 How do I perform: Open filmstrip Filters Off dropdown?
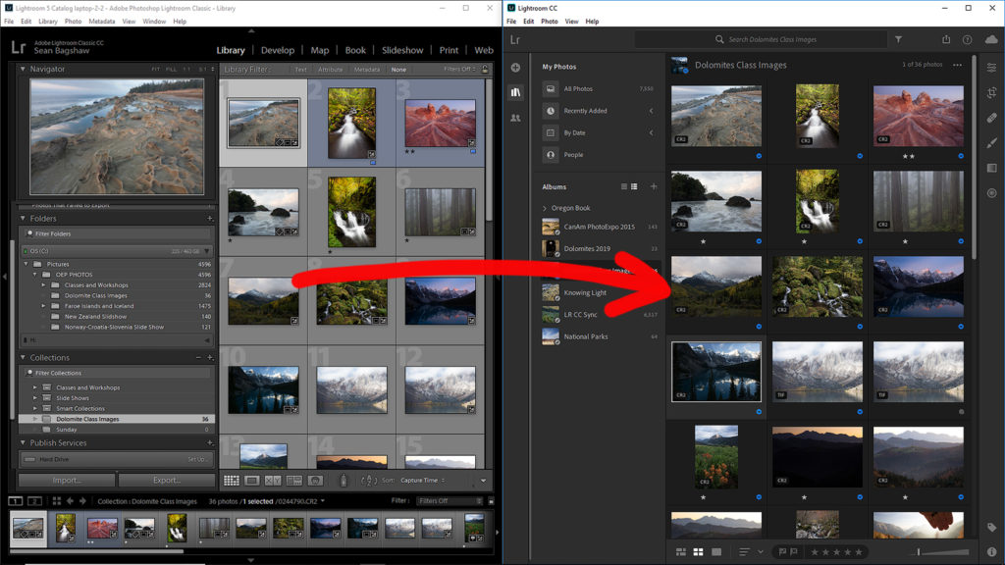[x=450, y=501]
